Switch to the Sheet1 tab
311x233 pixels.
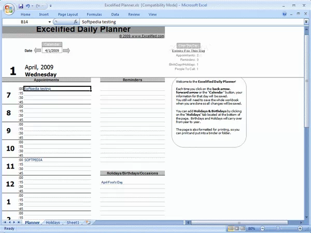(x=73, y=223)
